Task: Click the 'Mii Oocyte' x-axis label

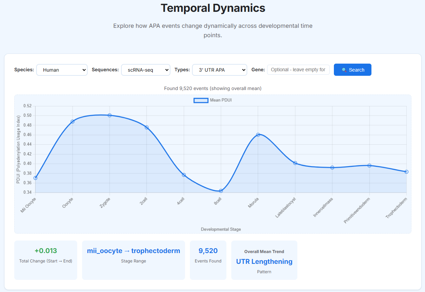Action: click(28, 205)
